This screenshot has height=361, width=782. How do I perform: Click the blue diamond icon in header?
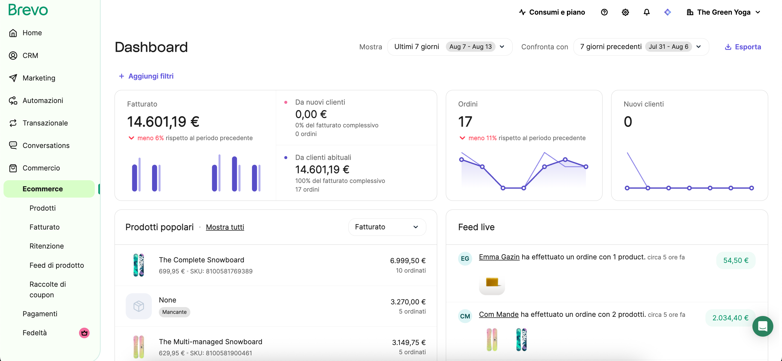coord(667,12)
